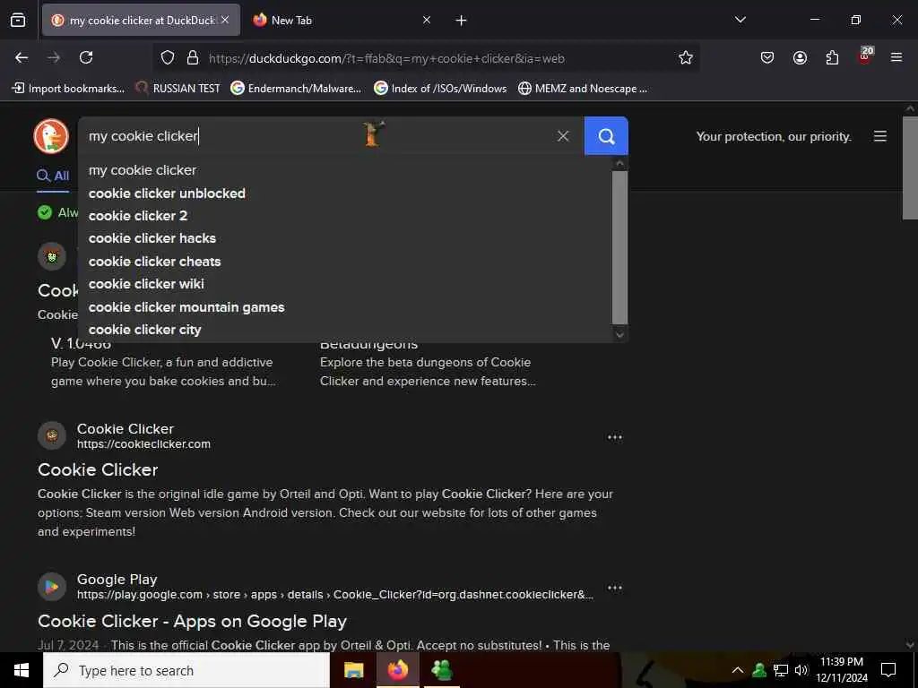The height and width of the screenshot is (688, 918).
Task: Open the play.google.com result URL
Action: 335,595
